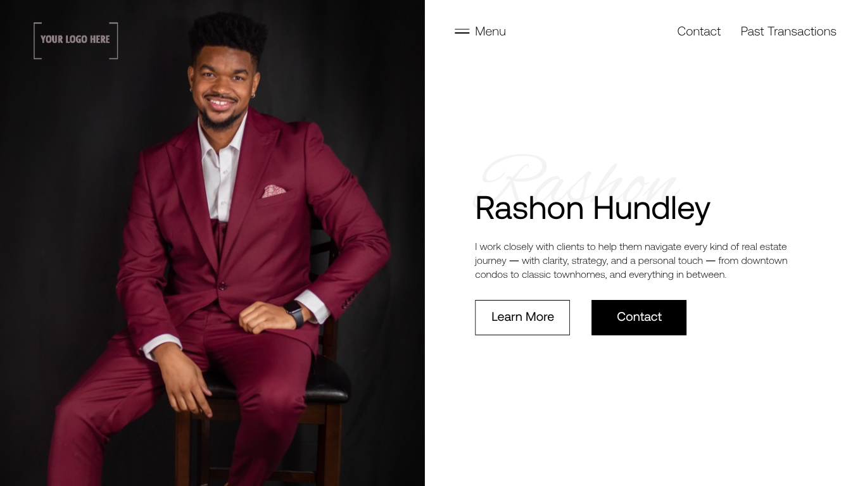Open the hamburger menu icon
This screenshot has width=865, height=486.
pos(462,32)
